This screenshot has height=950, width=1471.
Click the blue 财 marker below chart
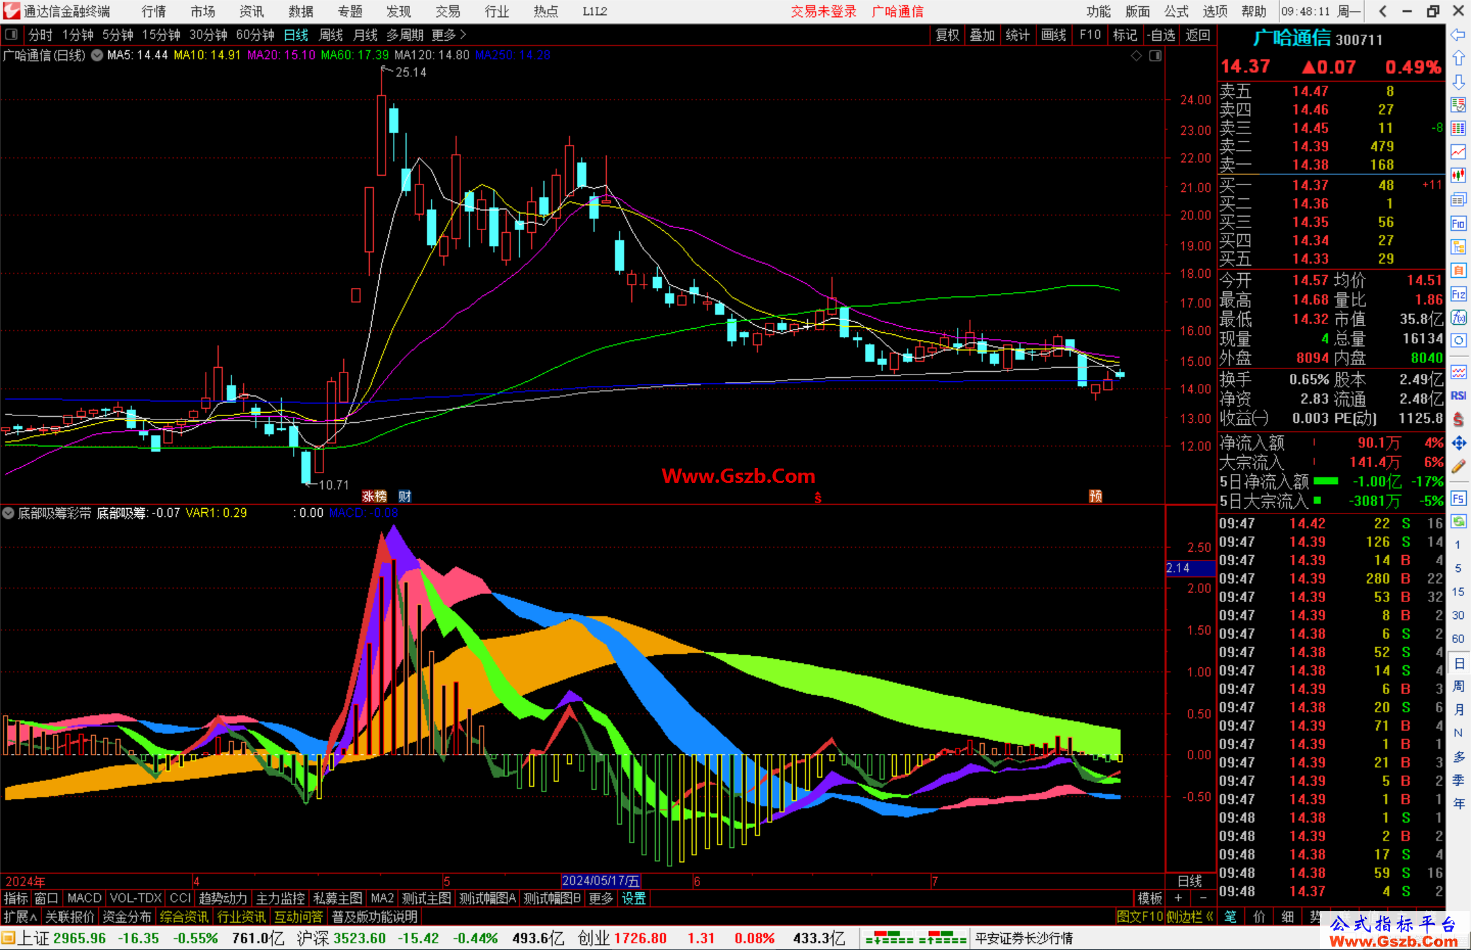pyautogui.click(x=405, y=496)
